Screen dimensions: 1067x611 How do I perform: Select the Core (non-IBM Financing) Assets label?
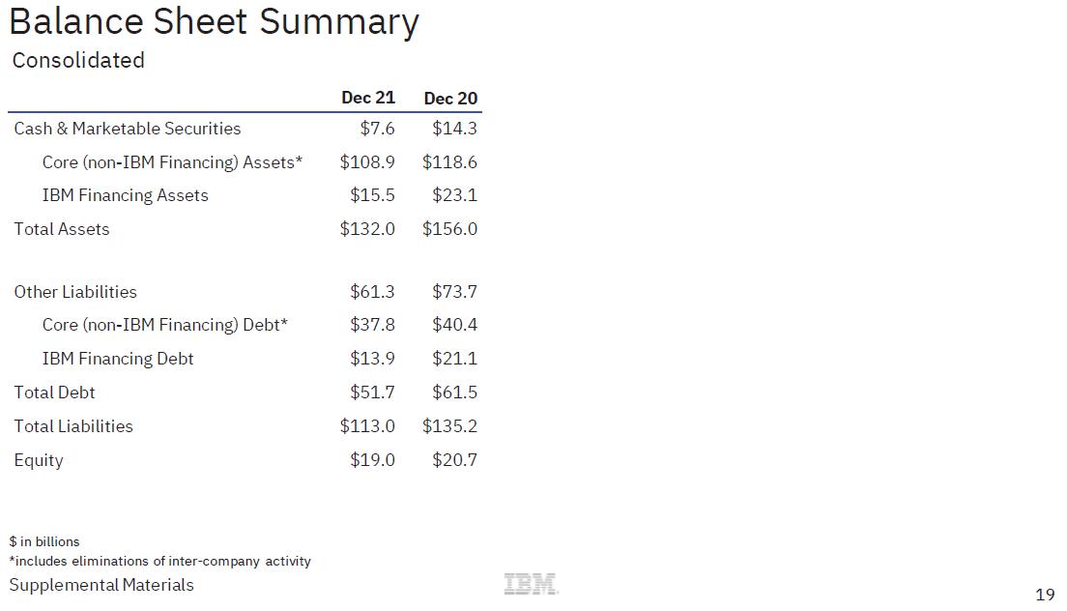coord(172,162)
